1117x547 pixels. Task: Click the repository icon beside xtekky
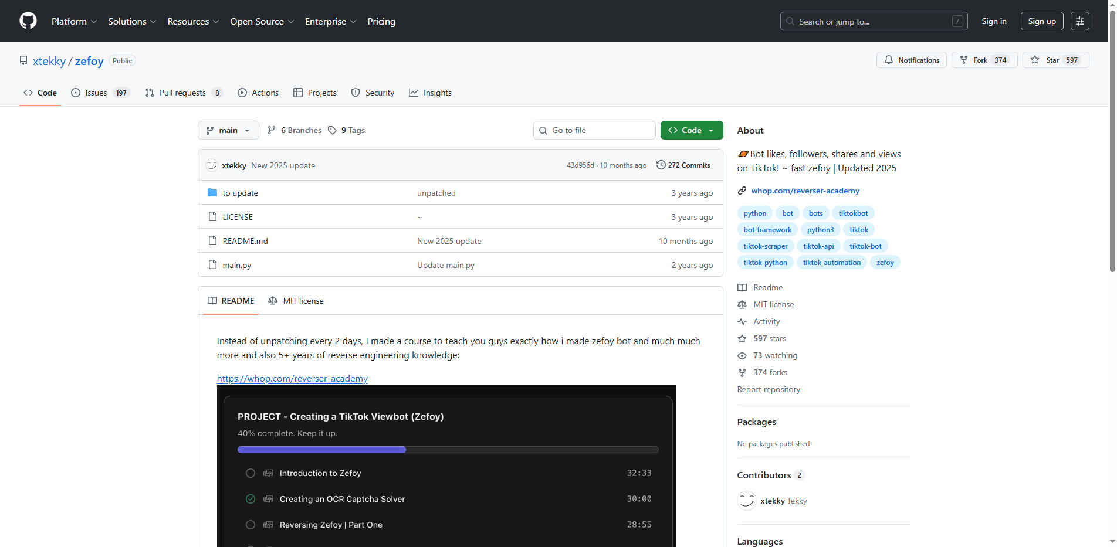pos(23,61)
